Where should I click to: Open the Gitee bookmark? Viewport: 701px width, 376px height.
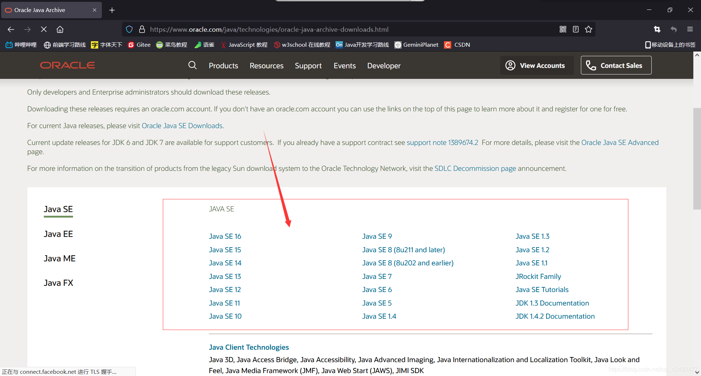pos(139,45)
